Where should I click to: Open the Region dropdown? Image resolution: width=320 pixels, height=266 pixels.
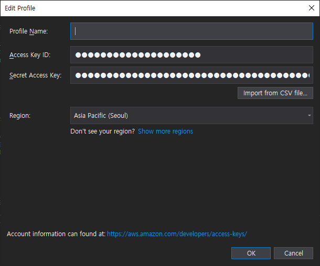coord(191,116)
